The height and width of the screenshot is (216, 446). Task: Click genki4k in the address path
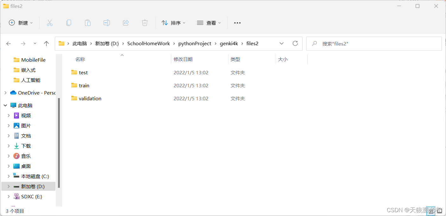(229, 44)
